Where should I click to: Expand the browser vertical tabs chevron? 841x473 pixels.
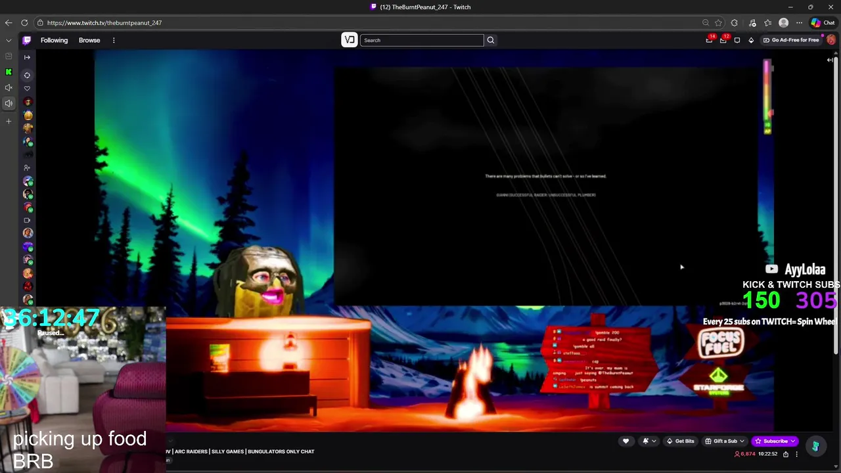pos(9,40)
